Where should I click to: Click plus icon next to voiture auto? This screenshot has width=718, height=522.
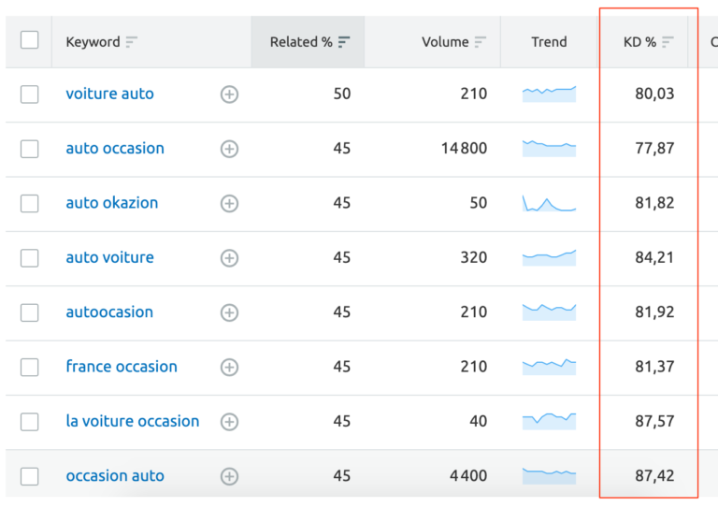click(229, 94)
